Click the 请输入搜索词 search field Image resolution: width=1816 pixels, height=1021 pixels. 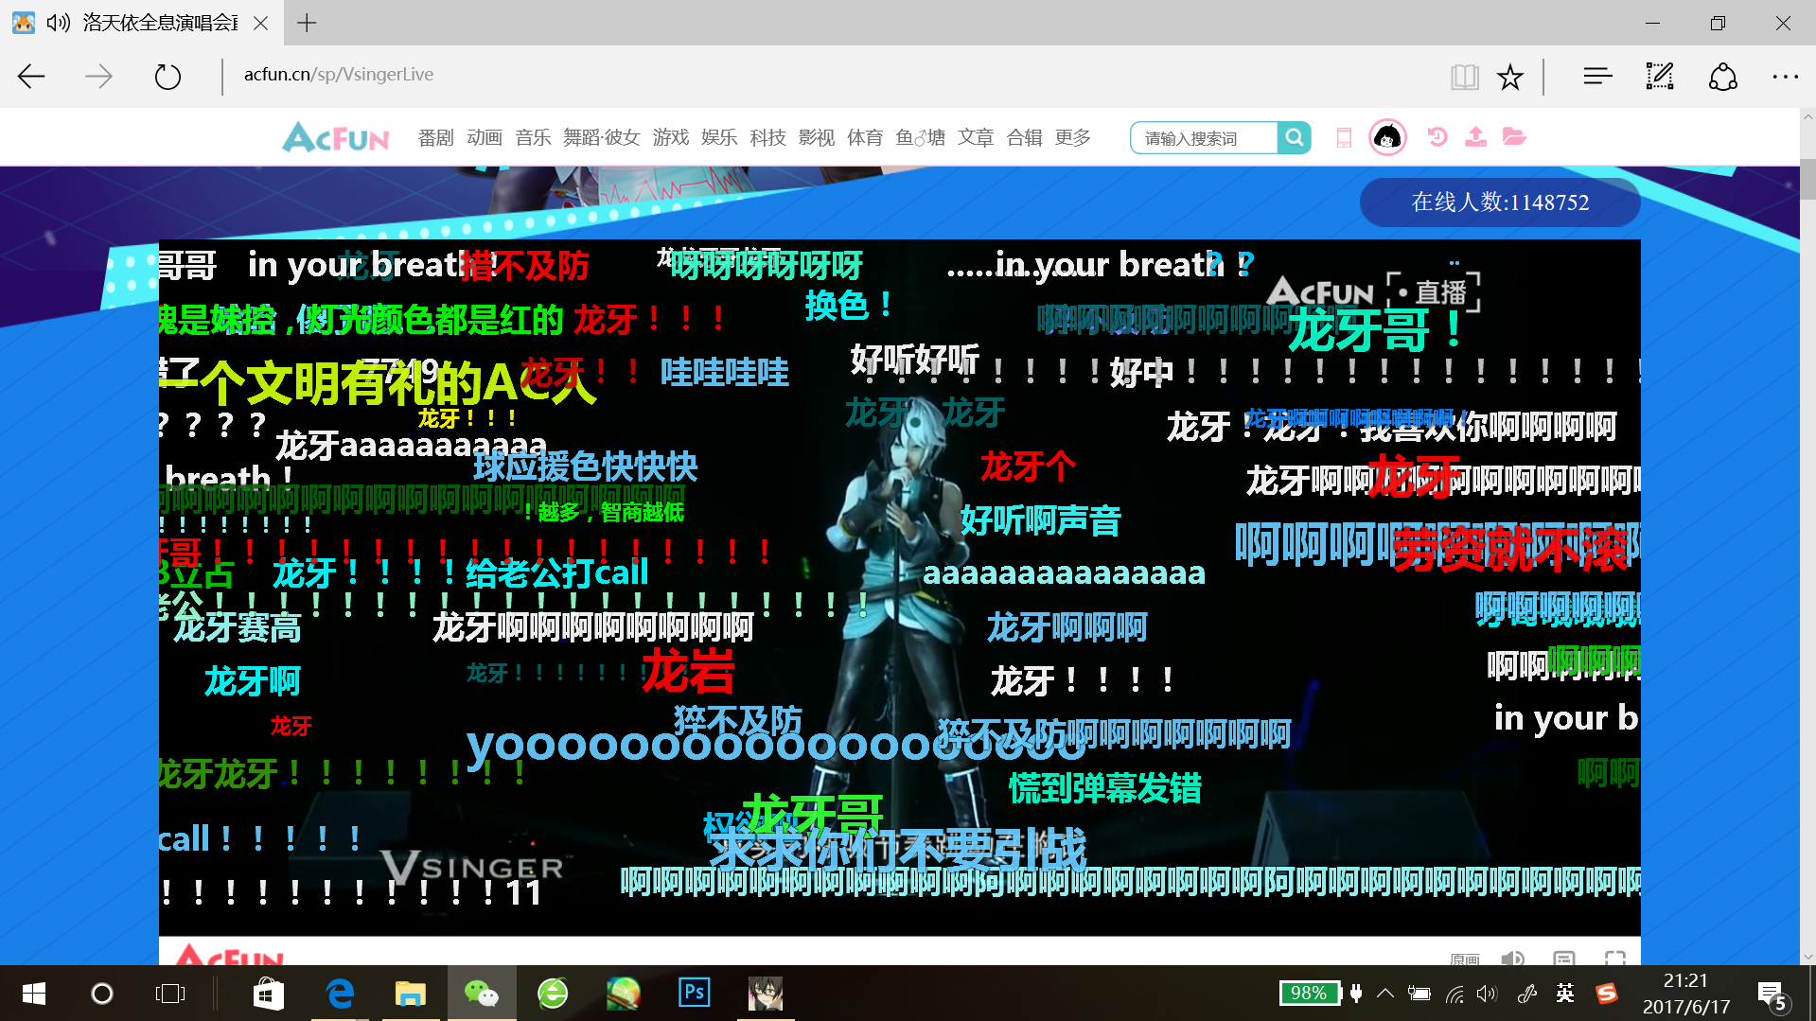1204,138
